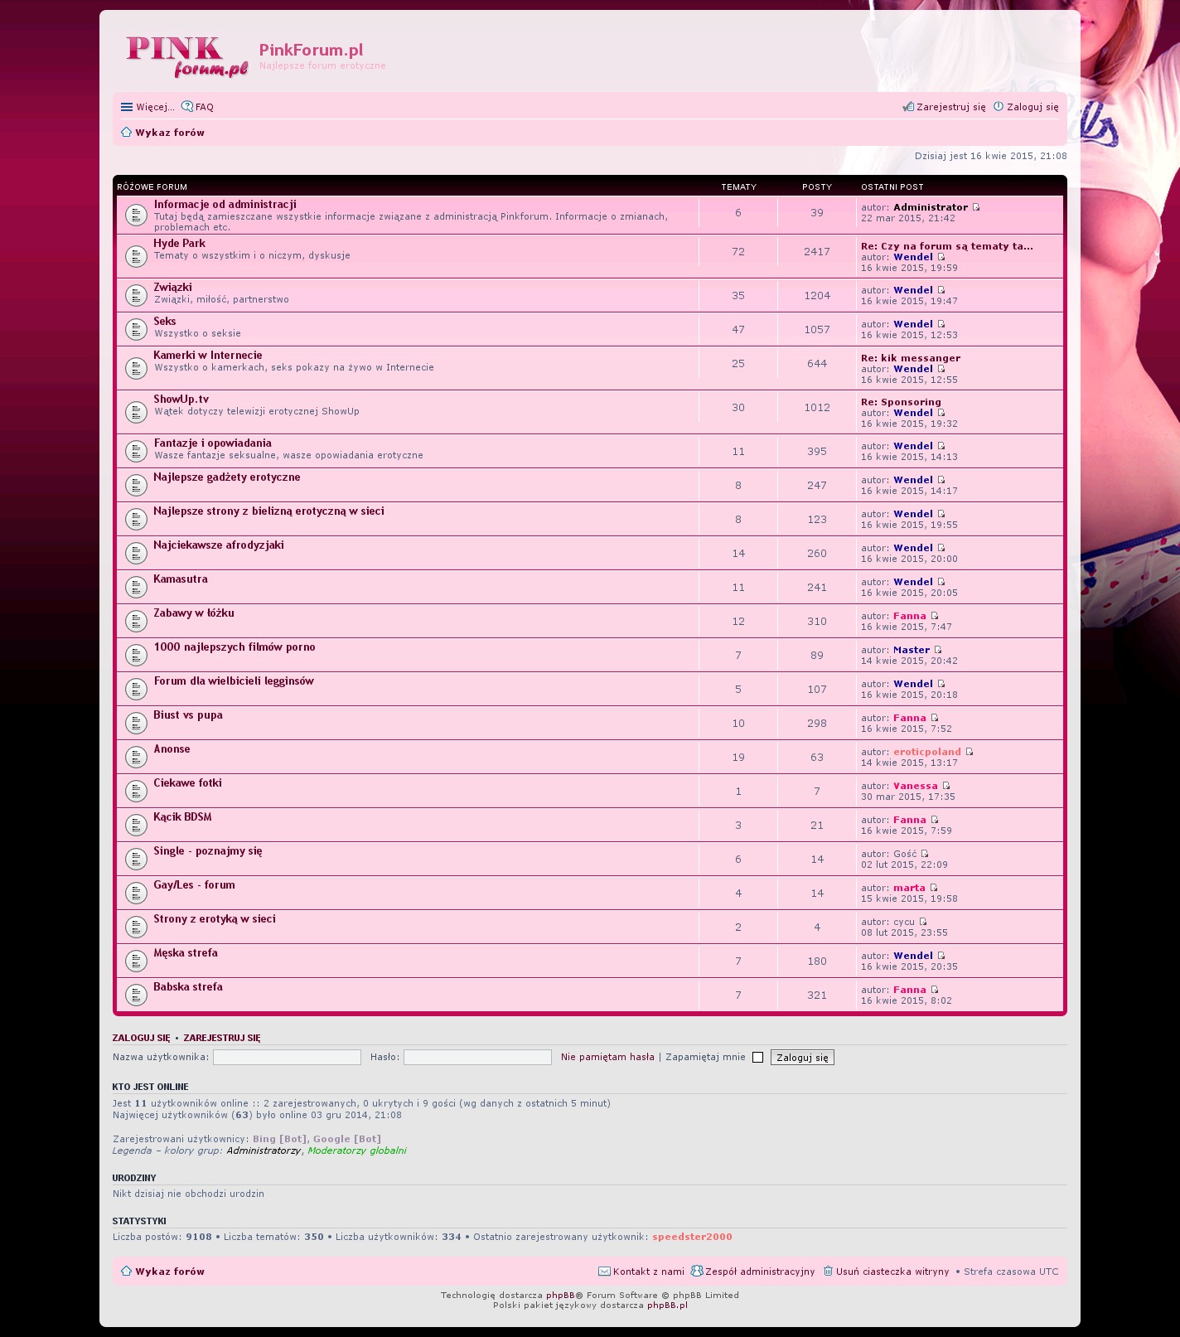This screenshot has width=1180, height=1337.
Task: View latest post icon in Strony z erotyką row
Action: (x=923, y=922)
